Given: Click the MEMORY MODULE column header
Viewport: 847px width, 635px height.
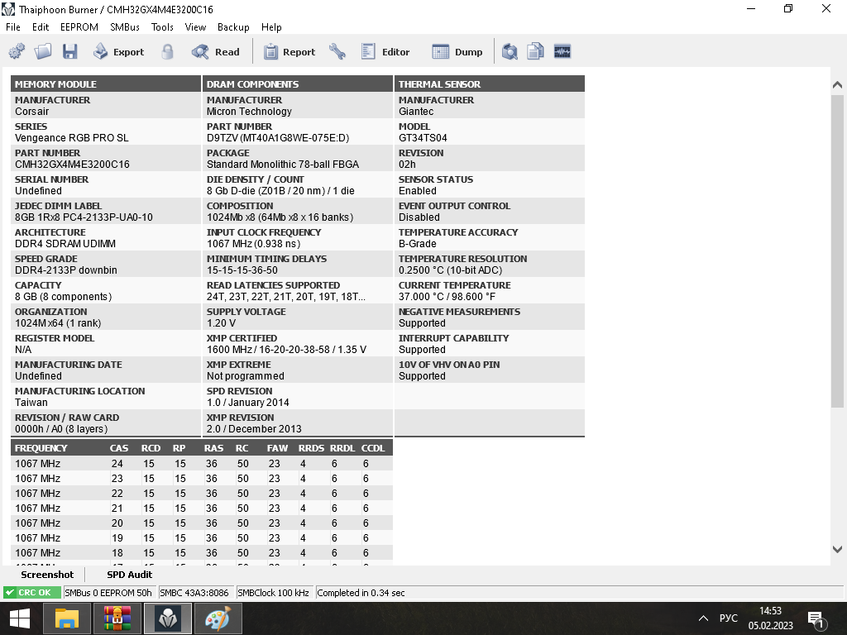Looking at the screenshot, I should (106, 84).
